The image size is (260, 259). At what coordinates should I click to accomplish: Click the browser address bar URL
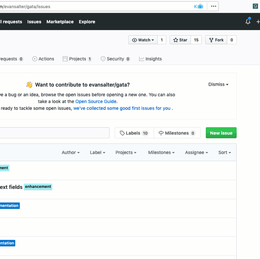(25, 6)
